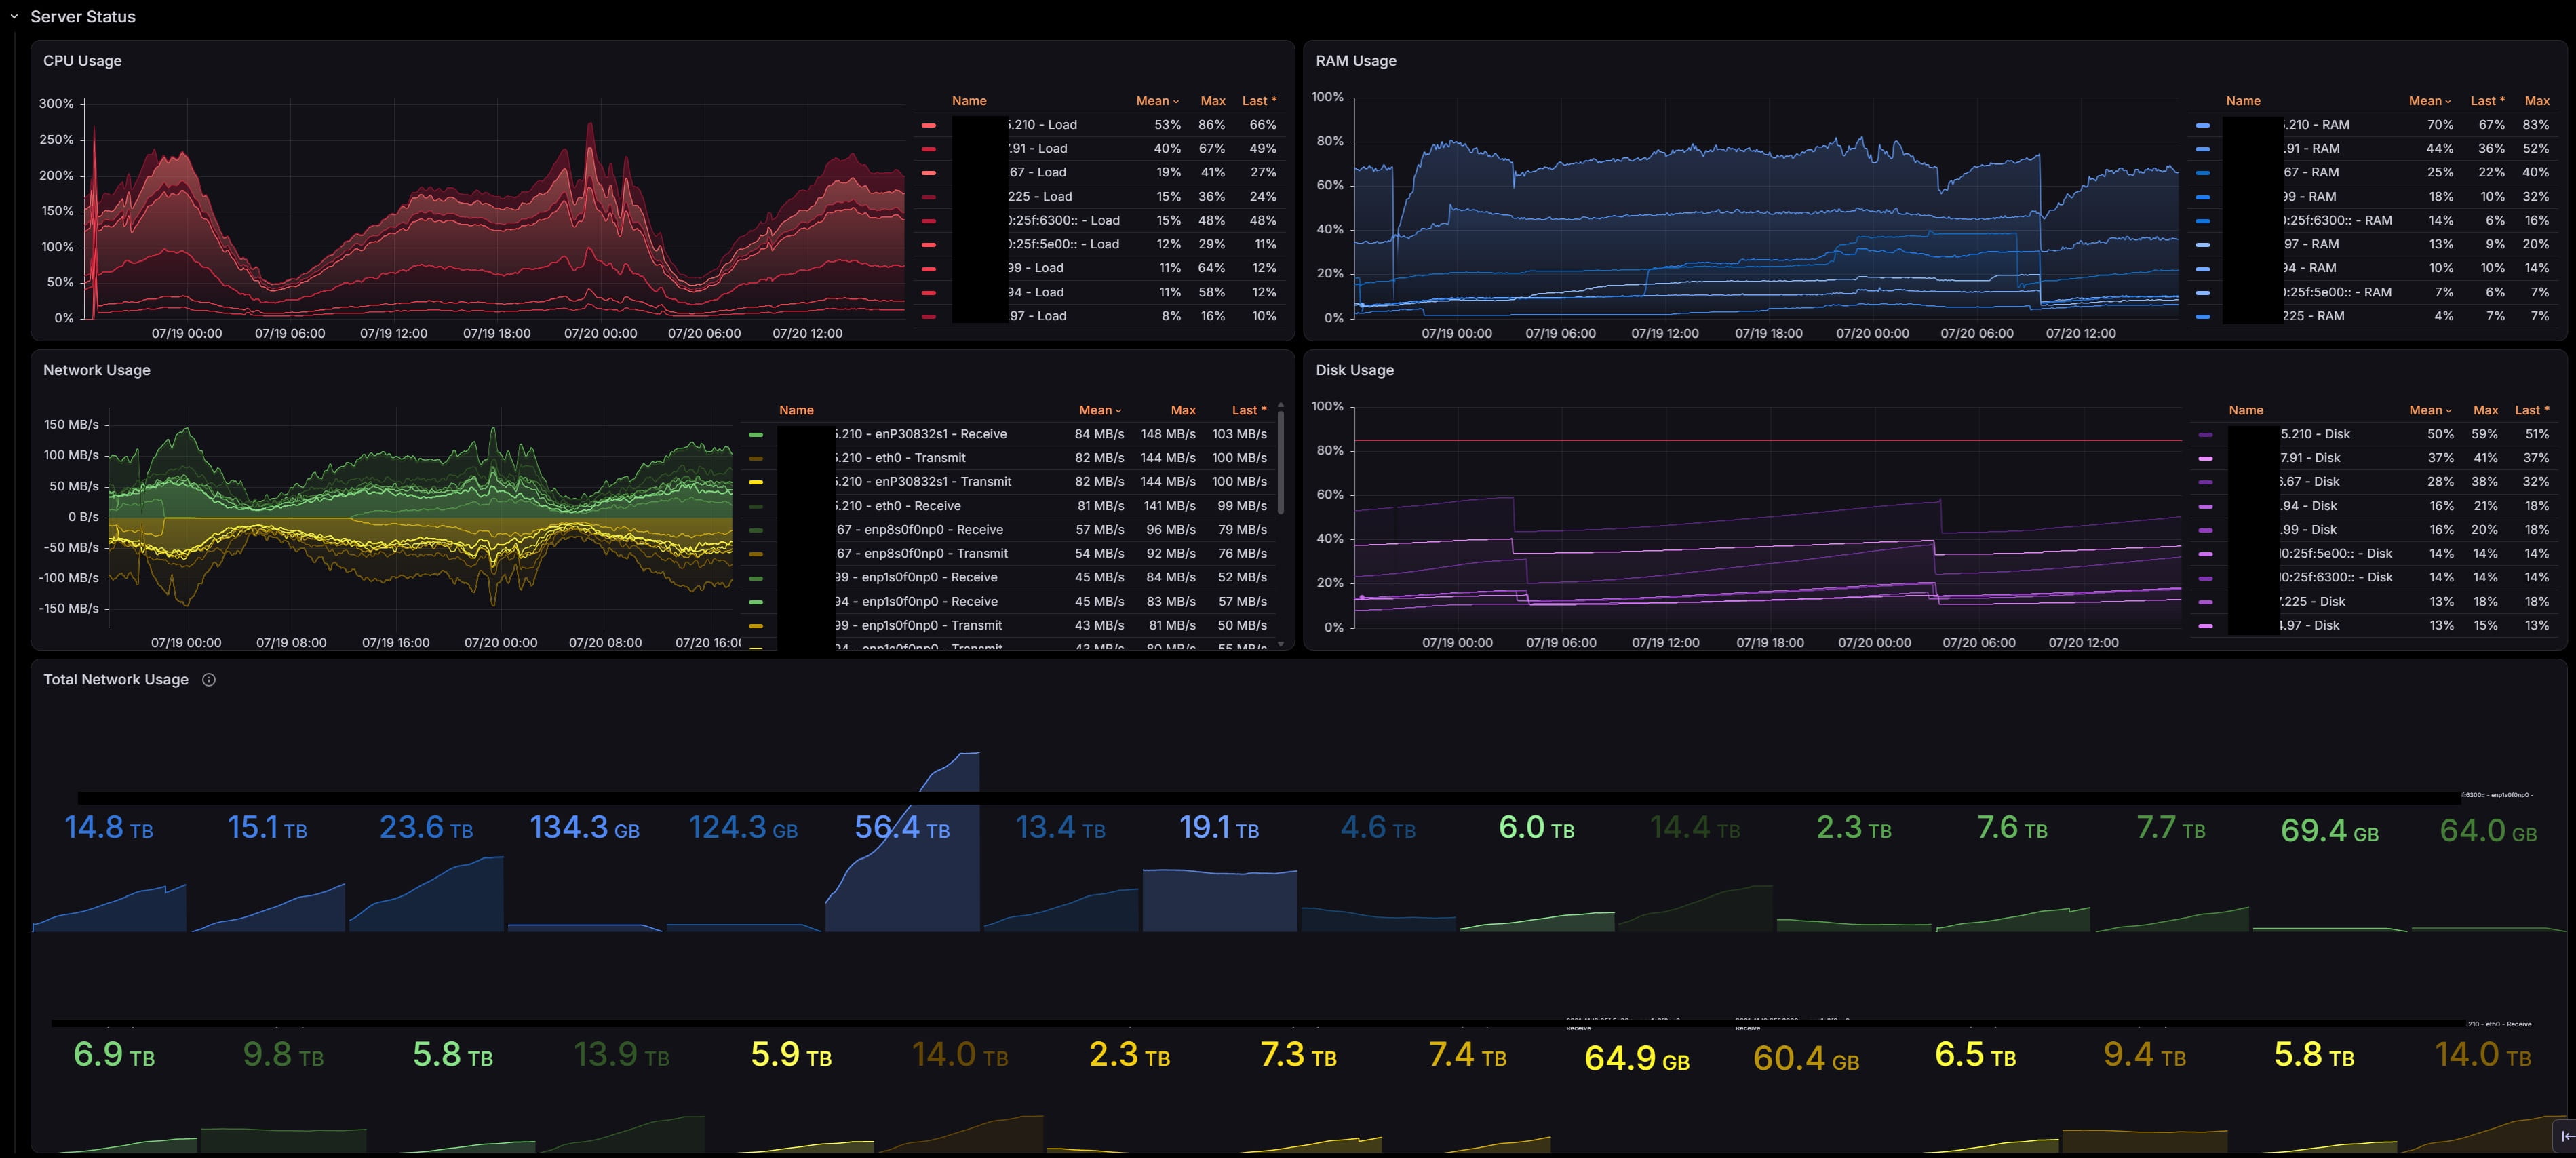Click the Name header in Disk Usage legend
Screen dimensions: 2576x1158
point(2246,410)
